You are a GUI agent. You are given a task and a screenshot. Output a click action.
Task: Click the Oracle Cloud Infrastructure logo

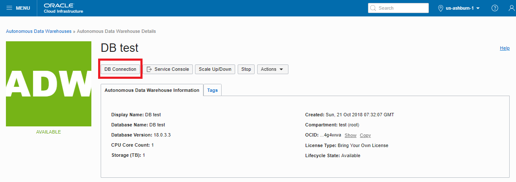[x=63, y=8]
